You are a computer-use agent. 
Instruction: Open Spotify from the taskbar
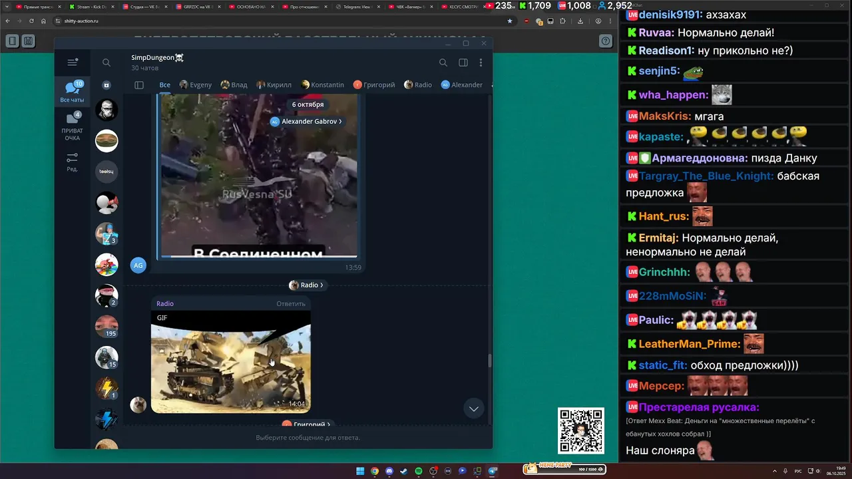[419, 471]
